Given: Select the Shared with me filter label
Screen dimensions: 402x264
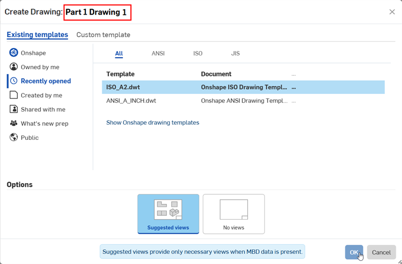Looking at the screenshot, I should (x=43, y=110).
